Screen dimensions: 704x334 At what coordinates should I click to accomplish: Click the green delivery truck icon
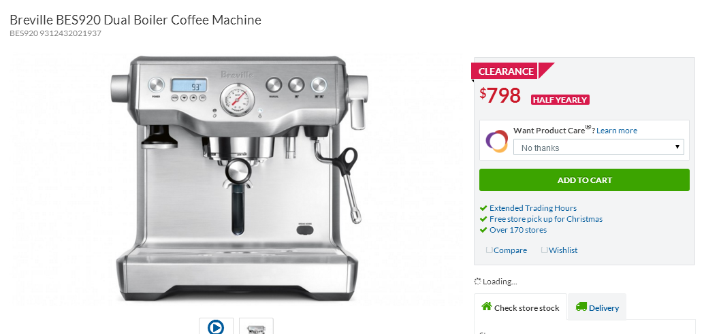[581, 307]
